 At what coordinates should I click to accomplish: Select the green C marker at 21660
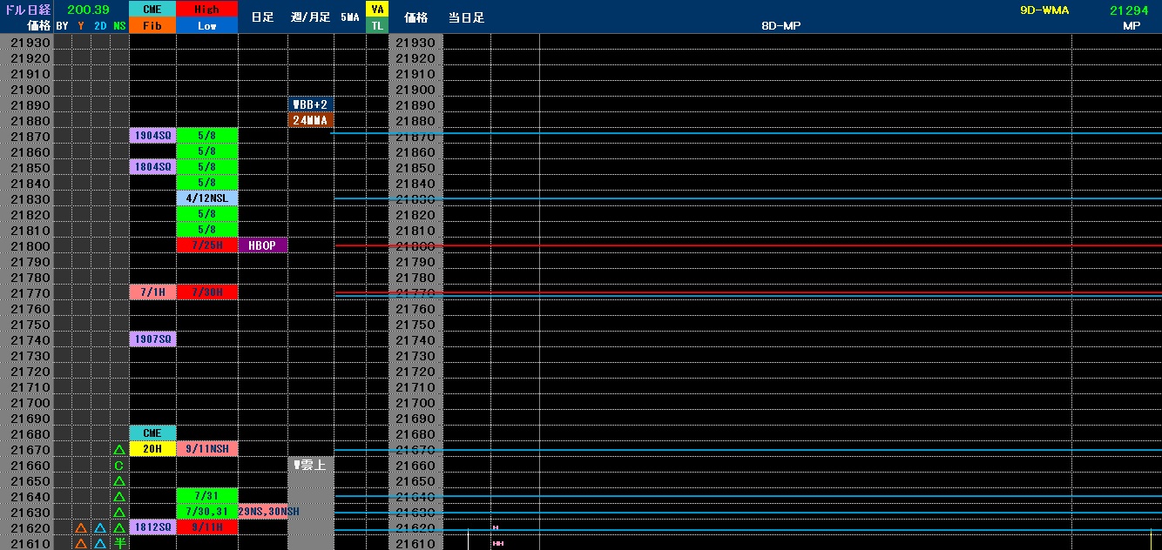[119, 466]
